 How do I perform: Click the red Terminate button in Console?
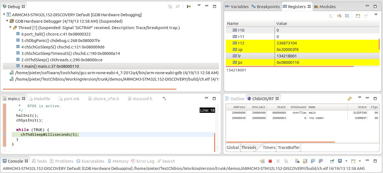coord(270,161)
